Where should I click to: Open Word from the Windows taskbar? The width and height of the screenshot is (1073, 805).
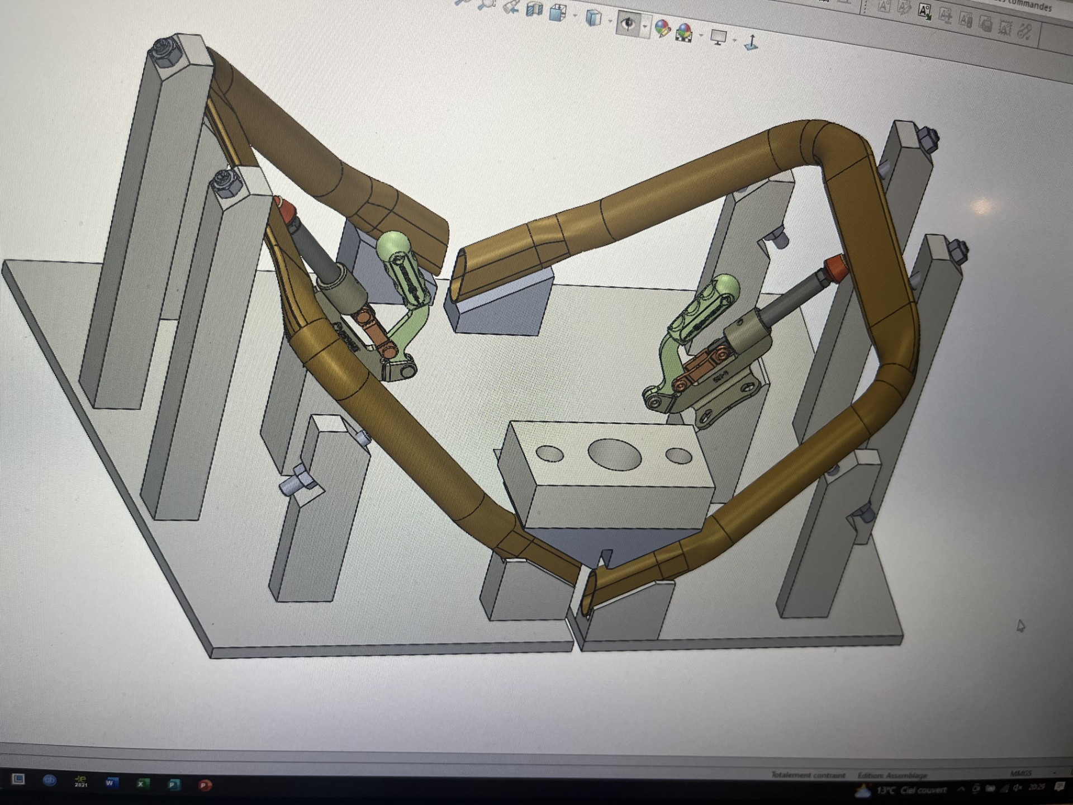111,783
